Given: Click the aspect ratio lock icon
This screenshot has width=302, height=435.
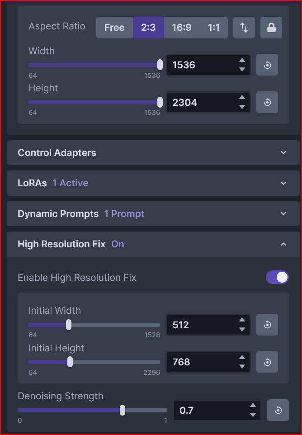Looking at the screenshot, I should pyautogui.click(x=271, y=27).
